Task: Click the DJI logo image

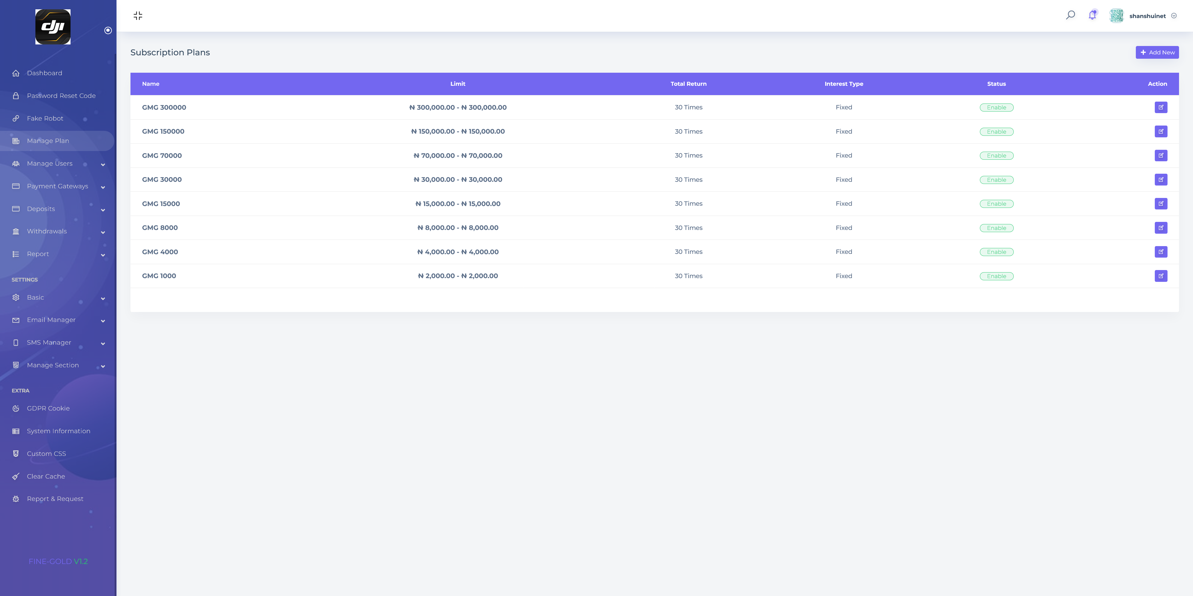Action: coord(53,27)
